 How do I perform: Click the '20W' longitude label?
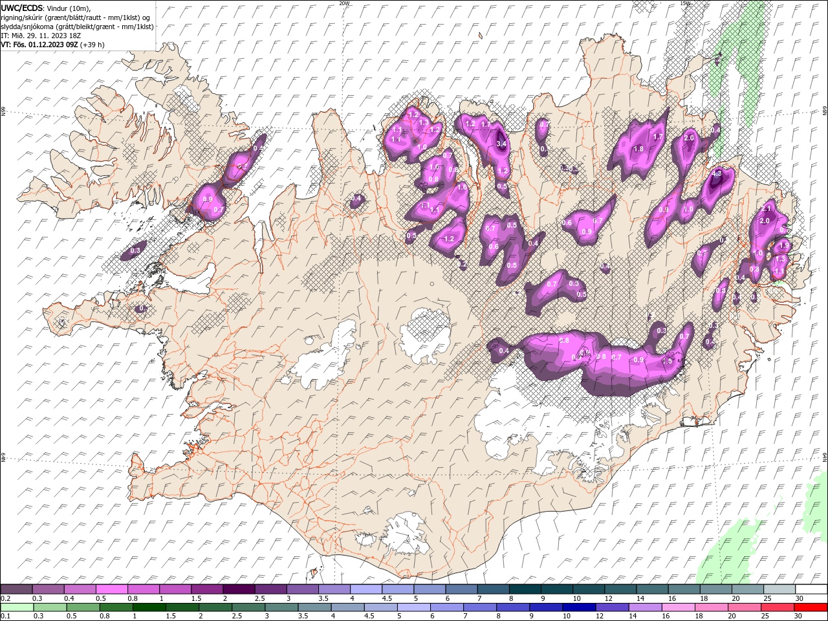(x=344, y=3)
